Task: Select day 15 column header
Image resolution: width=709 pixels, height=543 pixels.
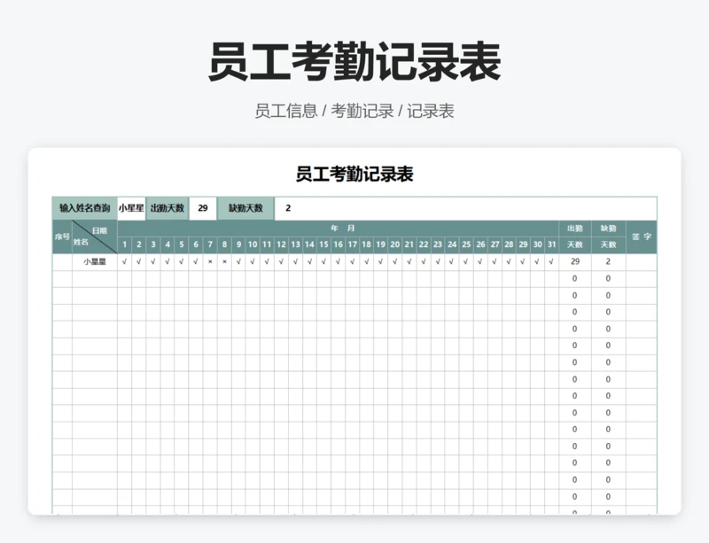Action: click(x=323, y=245)
